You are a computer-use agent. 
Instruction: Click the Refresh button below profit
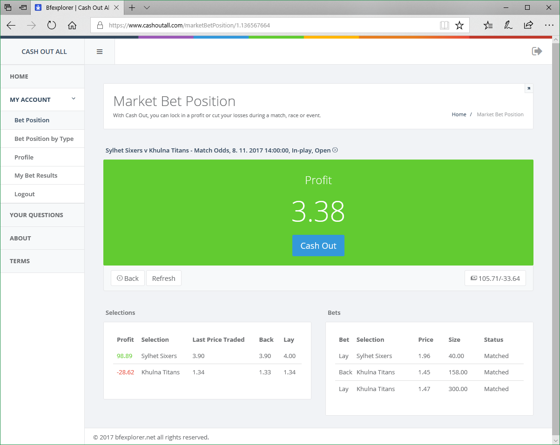163,278
